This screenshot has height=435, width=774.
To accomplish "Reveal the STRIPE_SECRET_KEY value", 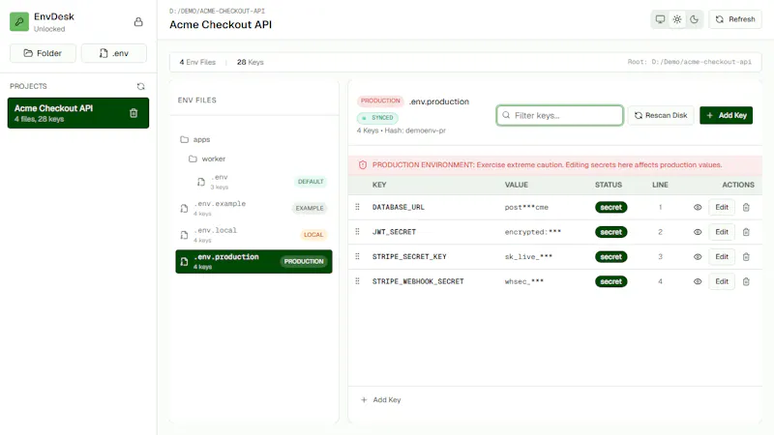I will coord(698,257).
